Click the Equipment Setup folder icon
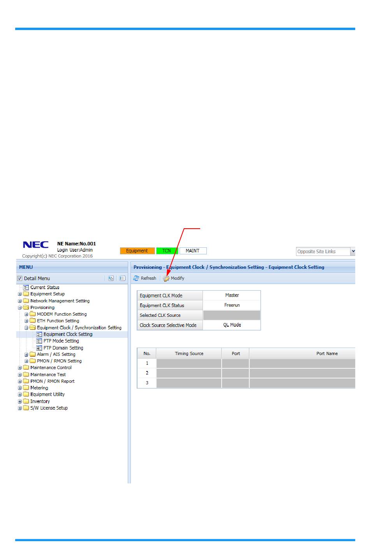The width and height of the screenshot is (370, 554). pos(26,294)
